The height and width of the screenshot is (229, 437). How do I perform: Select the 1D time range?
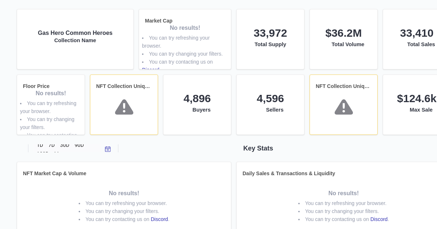pos(40,145)
